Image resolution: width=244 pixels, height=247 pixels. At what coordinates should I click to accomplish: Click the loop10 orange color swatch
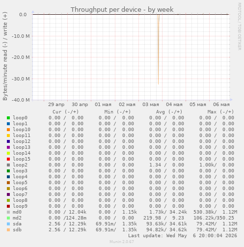tap(8, 130)
